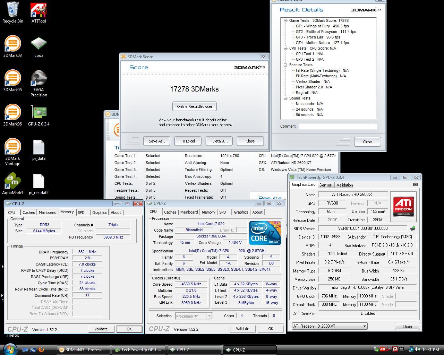The image size is (444, 355).
Task: Click TechPowerUp GPU-Z taskbar button
Action: pos(139,350)
